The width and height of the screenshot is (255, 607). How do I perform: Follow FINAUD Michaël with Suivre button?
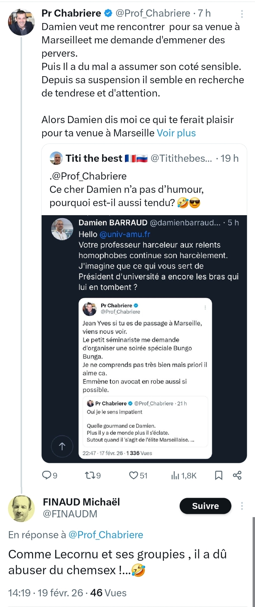click(205, 506)
